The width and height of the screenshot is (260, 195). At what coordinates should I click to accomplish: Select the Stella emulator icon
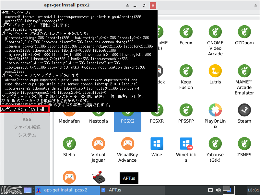point(69,144)
